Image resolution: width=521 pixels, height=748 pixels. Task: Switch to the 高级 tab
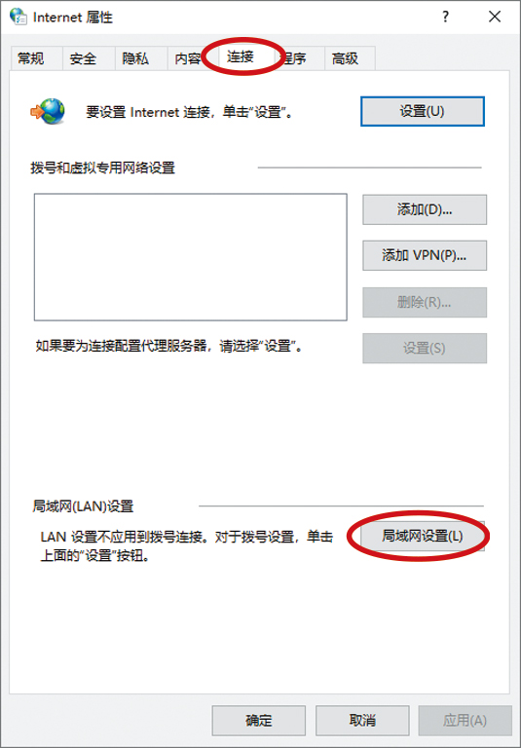(346, 58)
